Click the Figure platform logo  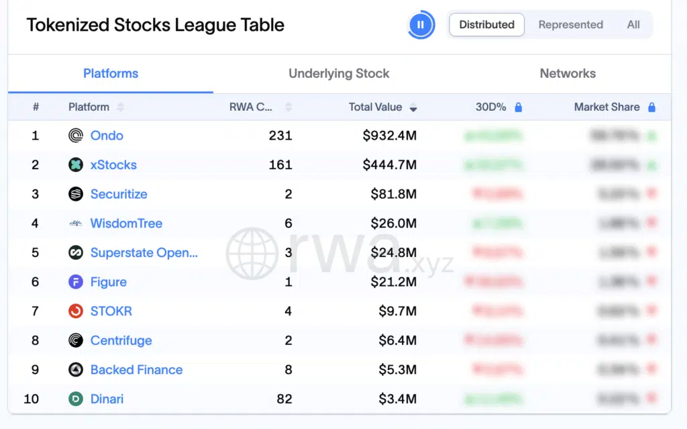pyautogui.click(x=76, y=281)
